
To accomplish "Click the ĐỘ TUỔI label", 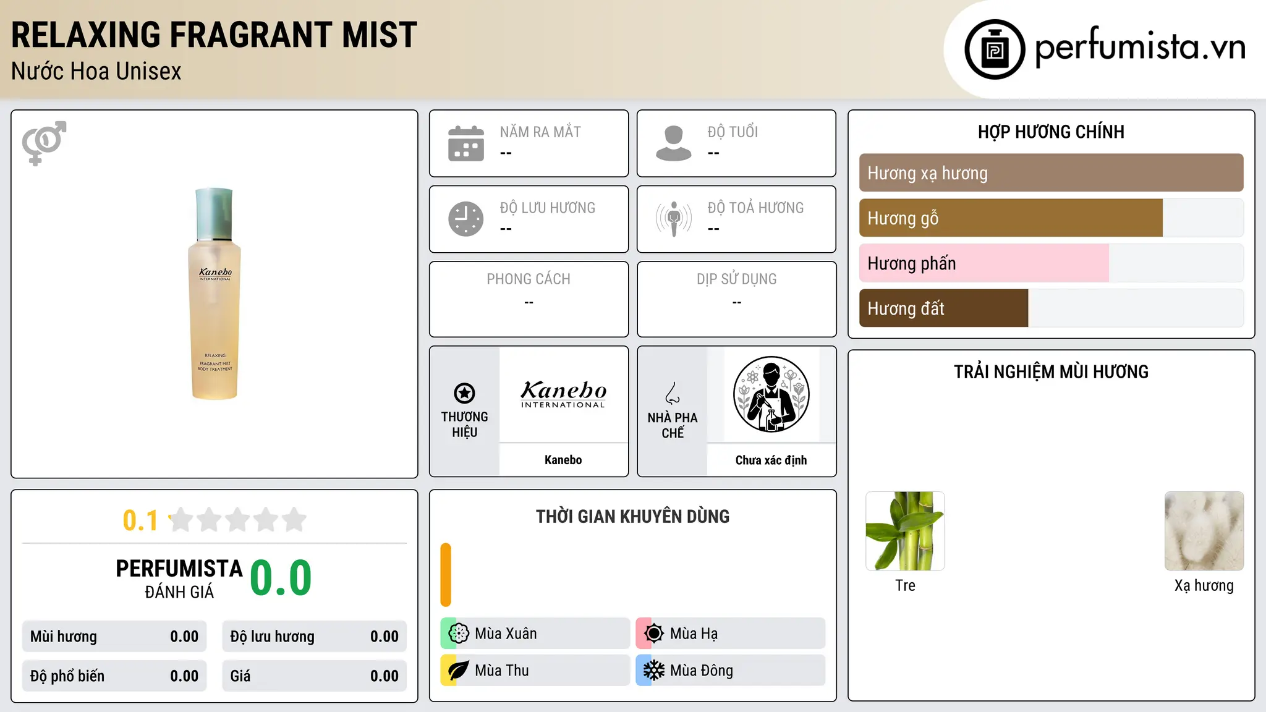I will [733, 132].
